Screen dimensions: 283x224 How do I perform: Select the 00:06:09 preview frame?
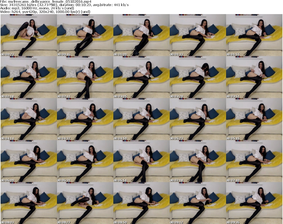click(28, 161)
